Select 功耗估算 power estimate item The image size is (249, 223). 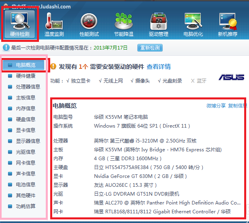25,206
